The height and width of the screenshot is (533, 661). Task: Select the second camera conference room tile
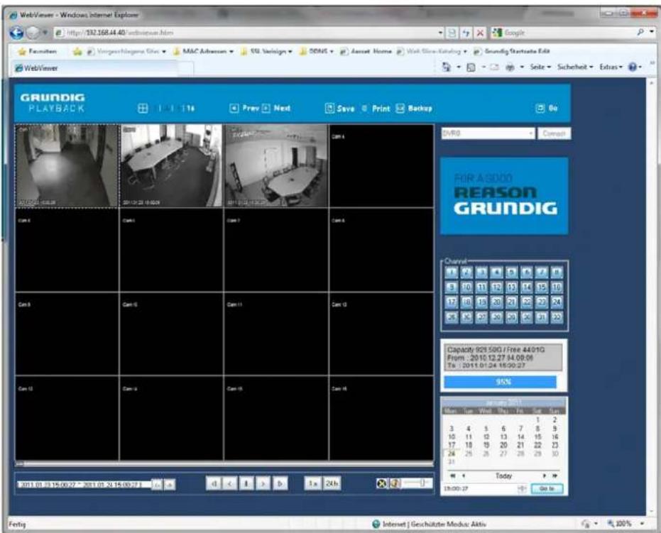pyautogui.click(x=171, y=165)
